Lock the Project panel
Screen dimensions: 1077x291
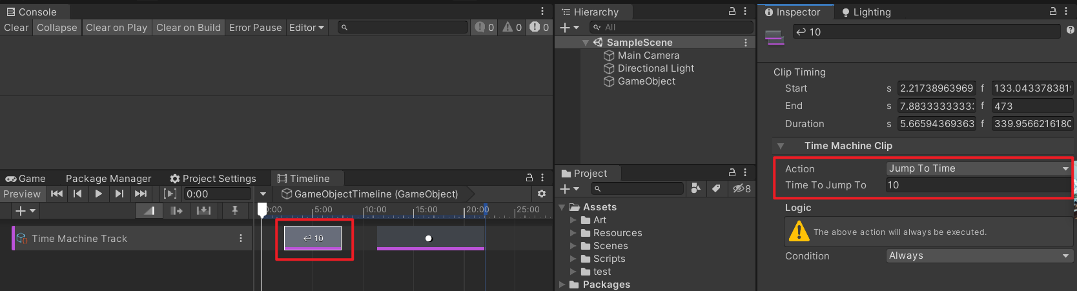(x=732, y=172)
